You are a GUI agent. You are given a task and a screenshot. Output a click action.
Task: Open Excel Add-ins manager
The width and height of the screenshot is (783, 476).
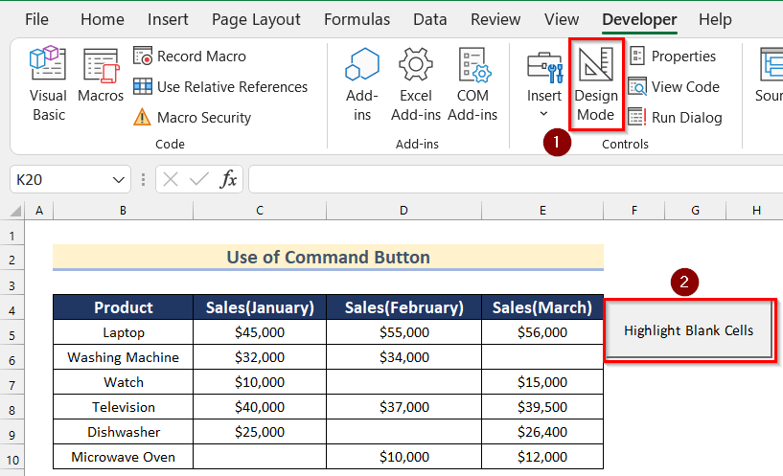coord(416,84)
